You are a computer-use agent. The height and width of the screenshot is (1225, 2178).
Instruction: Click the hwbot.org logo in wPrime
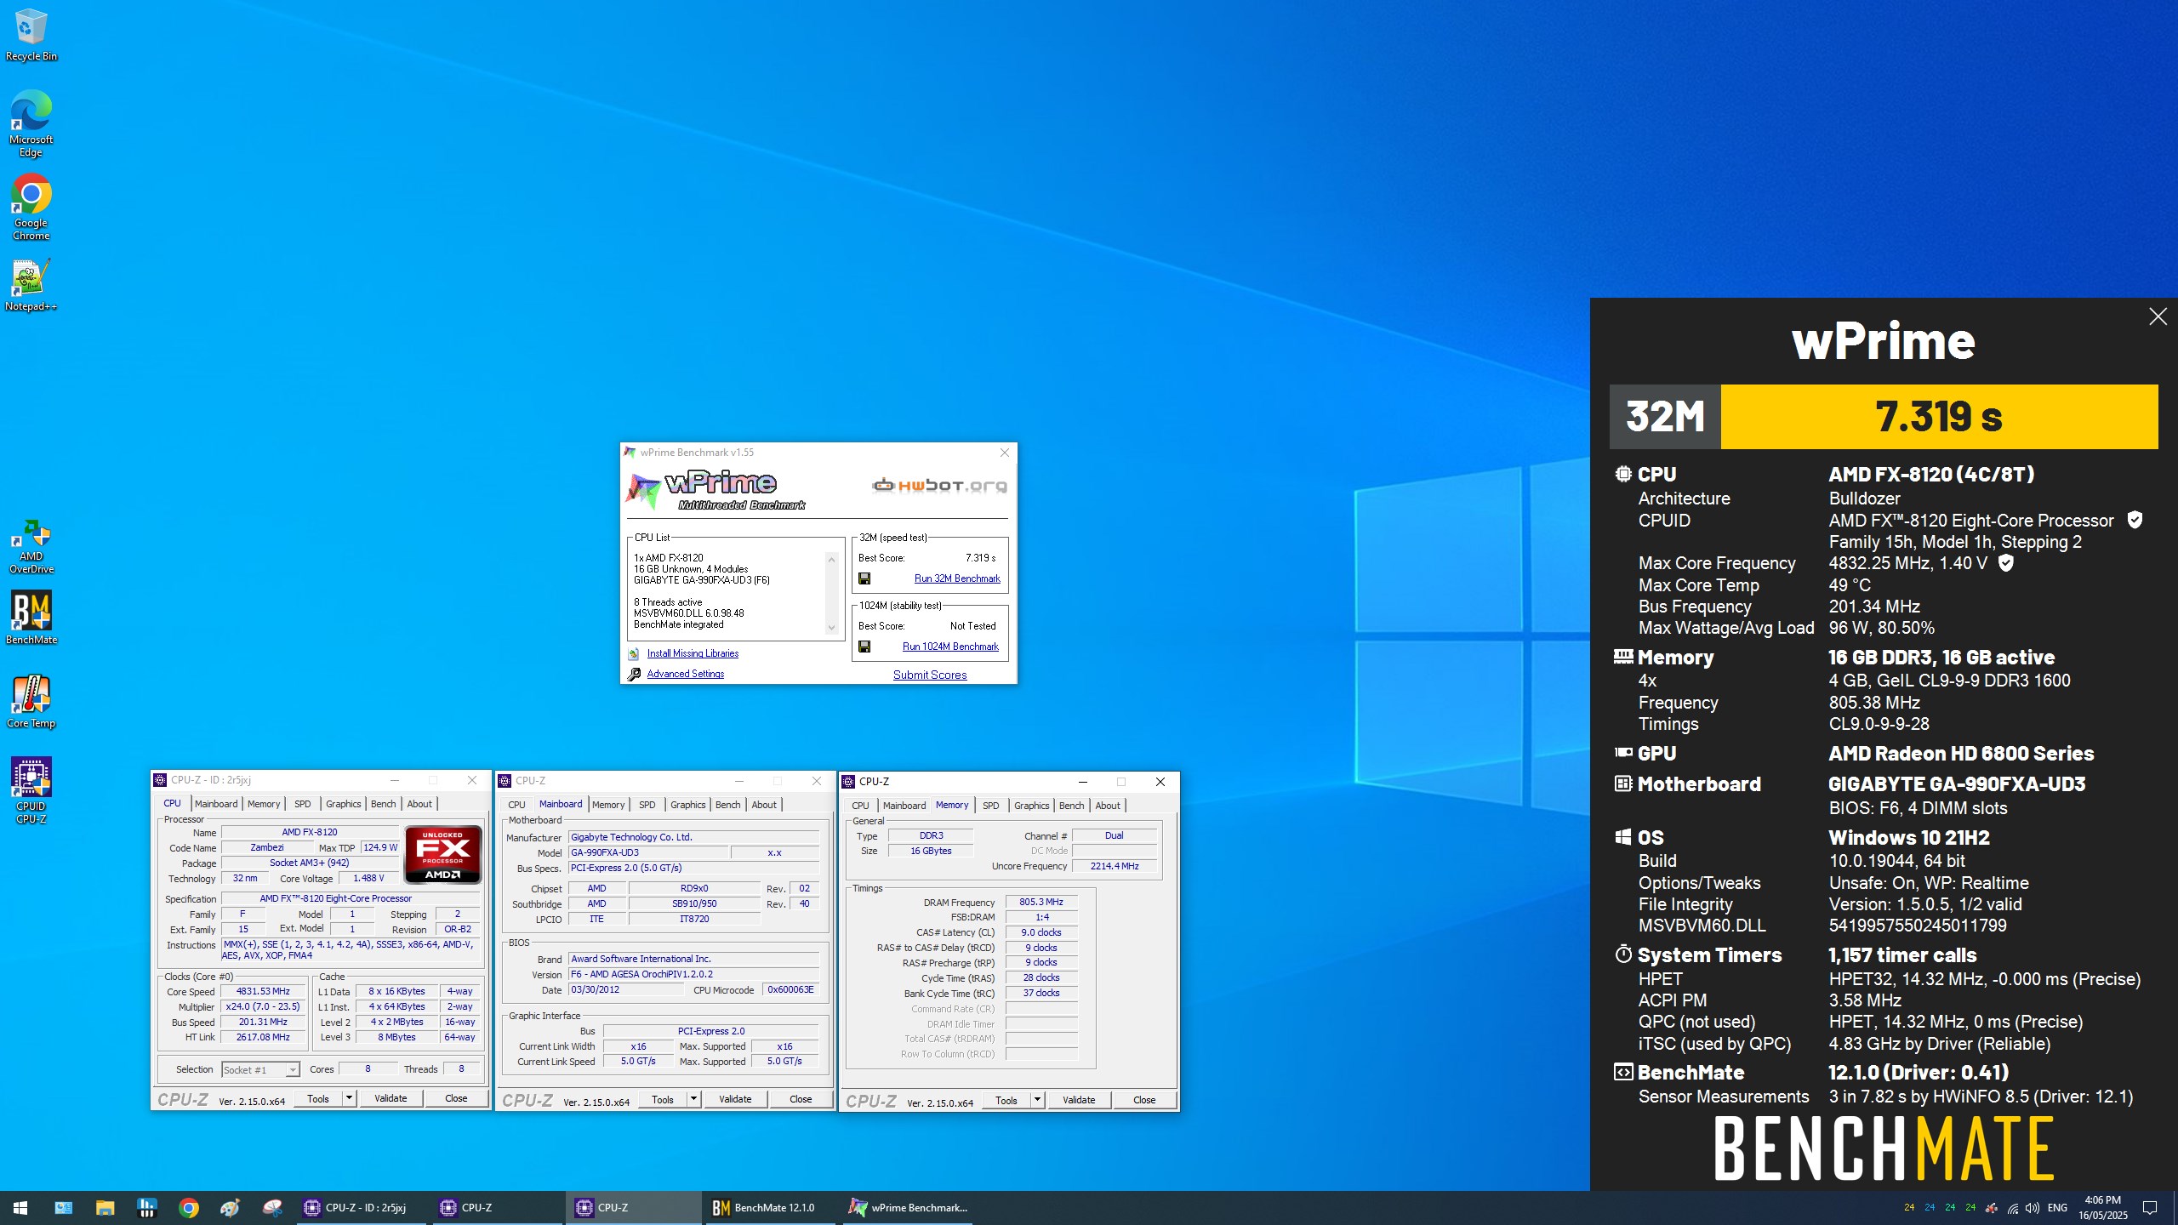click(x=939, y=486)
